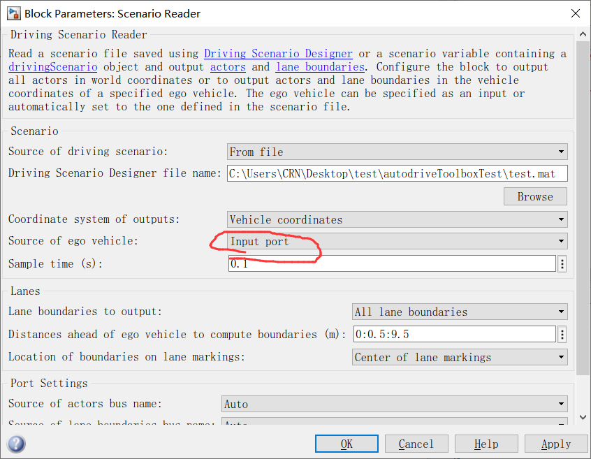Open Sample time more options menu
Image resolution: width=591 pixels, height=459 pixels.
click(x=562, y=264)
